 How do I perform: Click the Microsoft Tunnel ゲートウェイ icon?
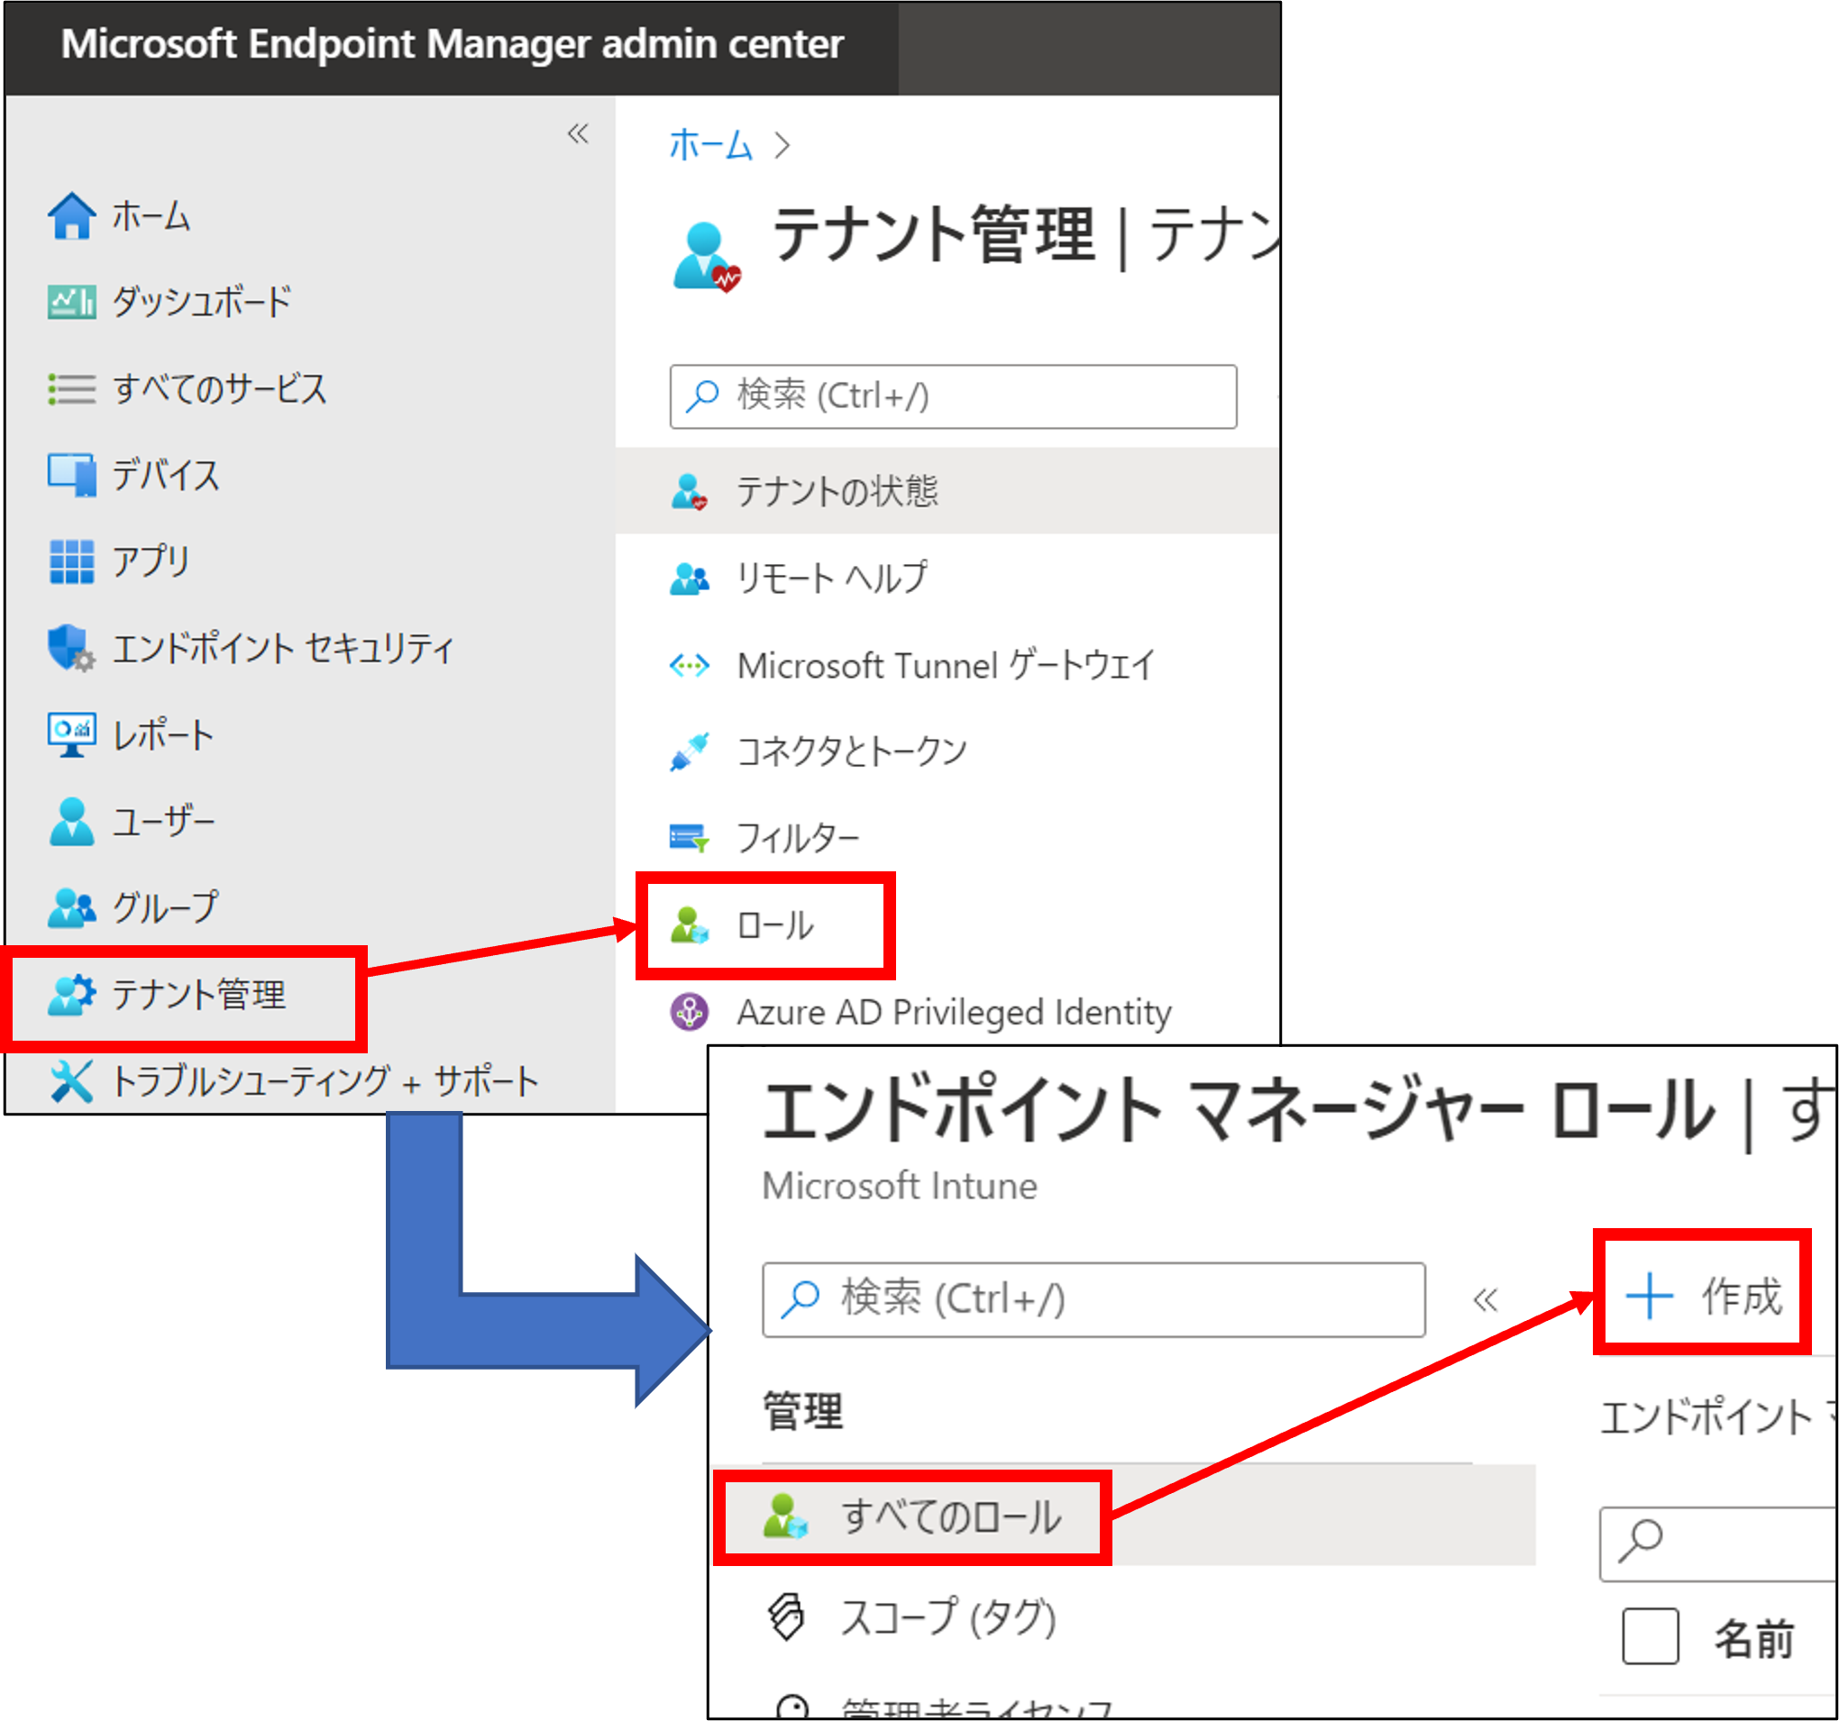[x=689, y=665]
